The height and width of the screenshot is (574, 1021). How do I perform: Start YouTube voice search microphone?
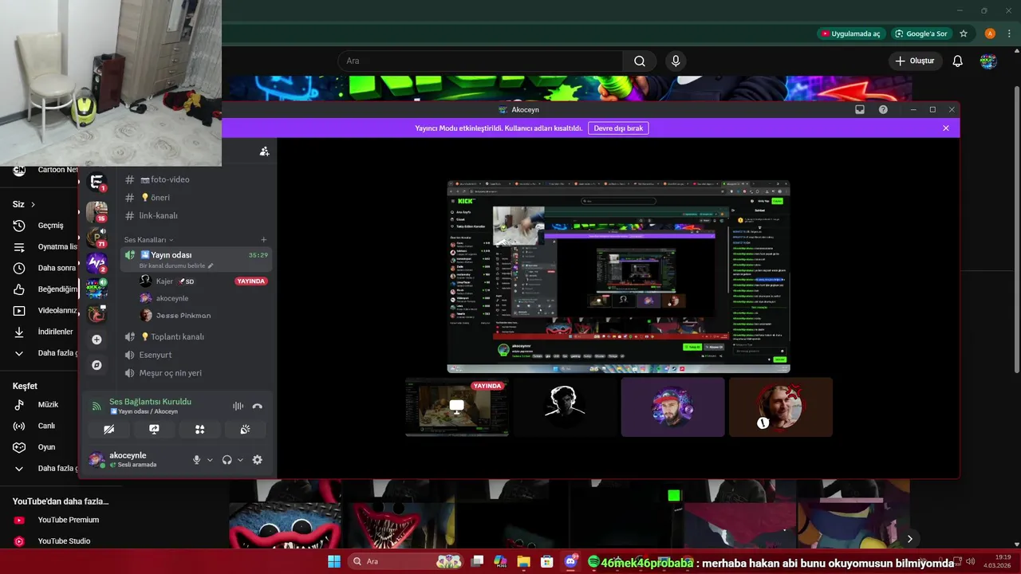[x=676, y=61]
